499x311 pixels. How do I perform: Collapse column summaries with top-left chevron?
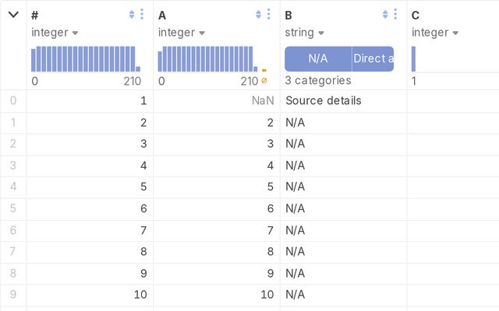coord(13,14)
